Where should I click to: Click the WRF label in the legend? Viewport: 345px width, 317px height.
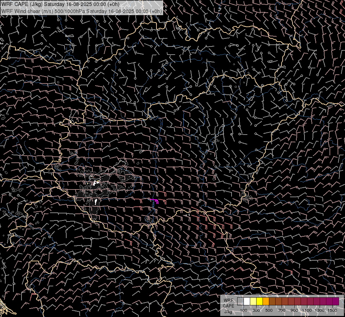pyautogui.click(x=228, y=300)
